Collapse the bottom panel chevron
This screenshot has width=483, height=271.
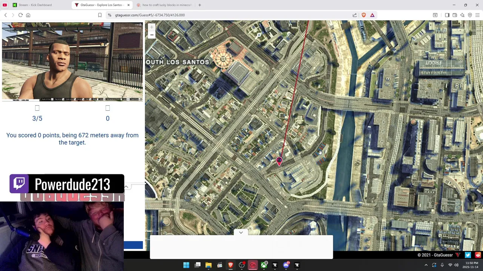click(x=241, y=233)
